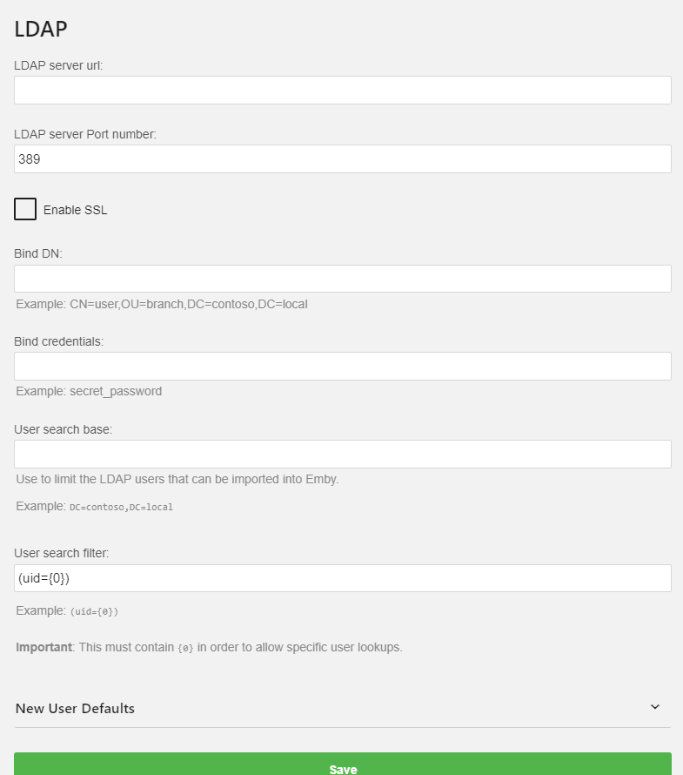The width and height of the screenshot is (683, 775).
Task: Click the Important note about {0}
Action: point(209,648)
